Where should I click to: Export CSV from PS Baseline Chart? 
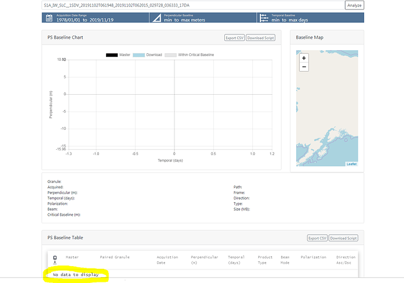[234, 38]
